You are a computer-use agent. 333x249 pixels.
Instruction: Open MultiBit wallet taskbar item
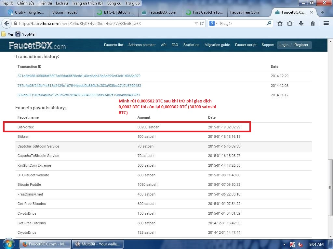click(98, 244)
